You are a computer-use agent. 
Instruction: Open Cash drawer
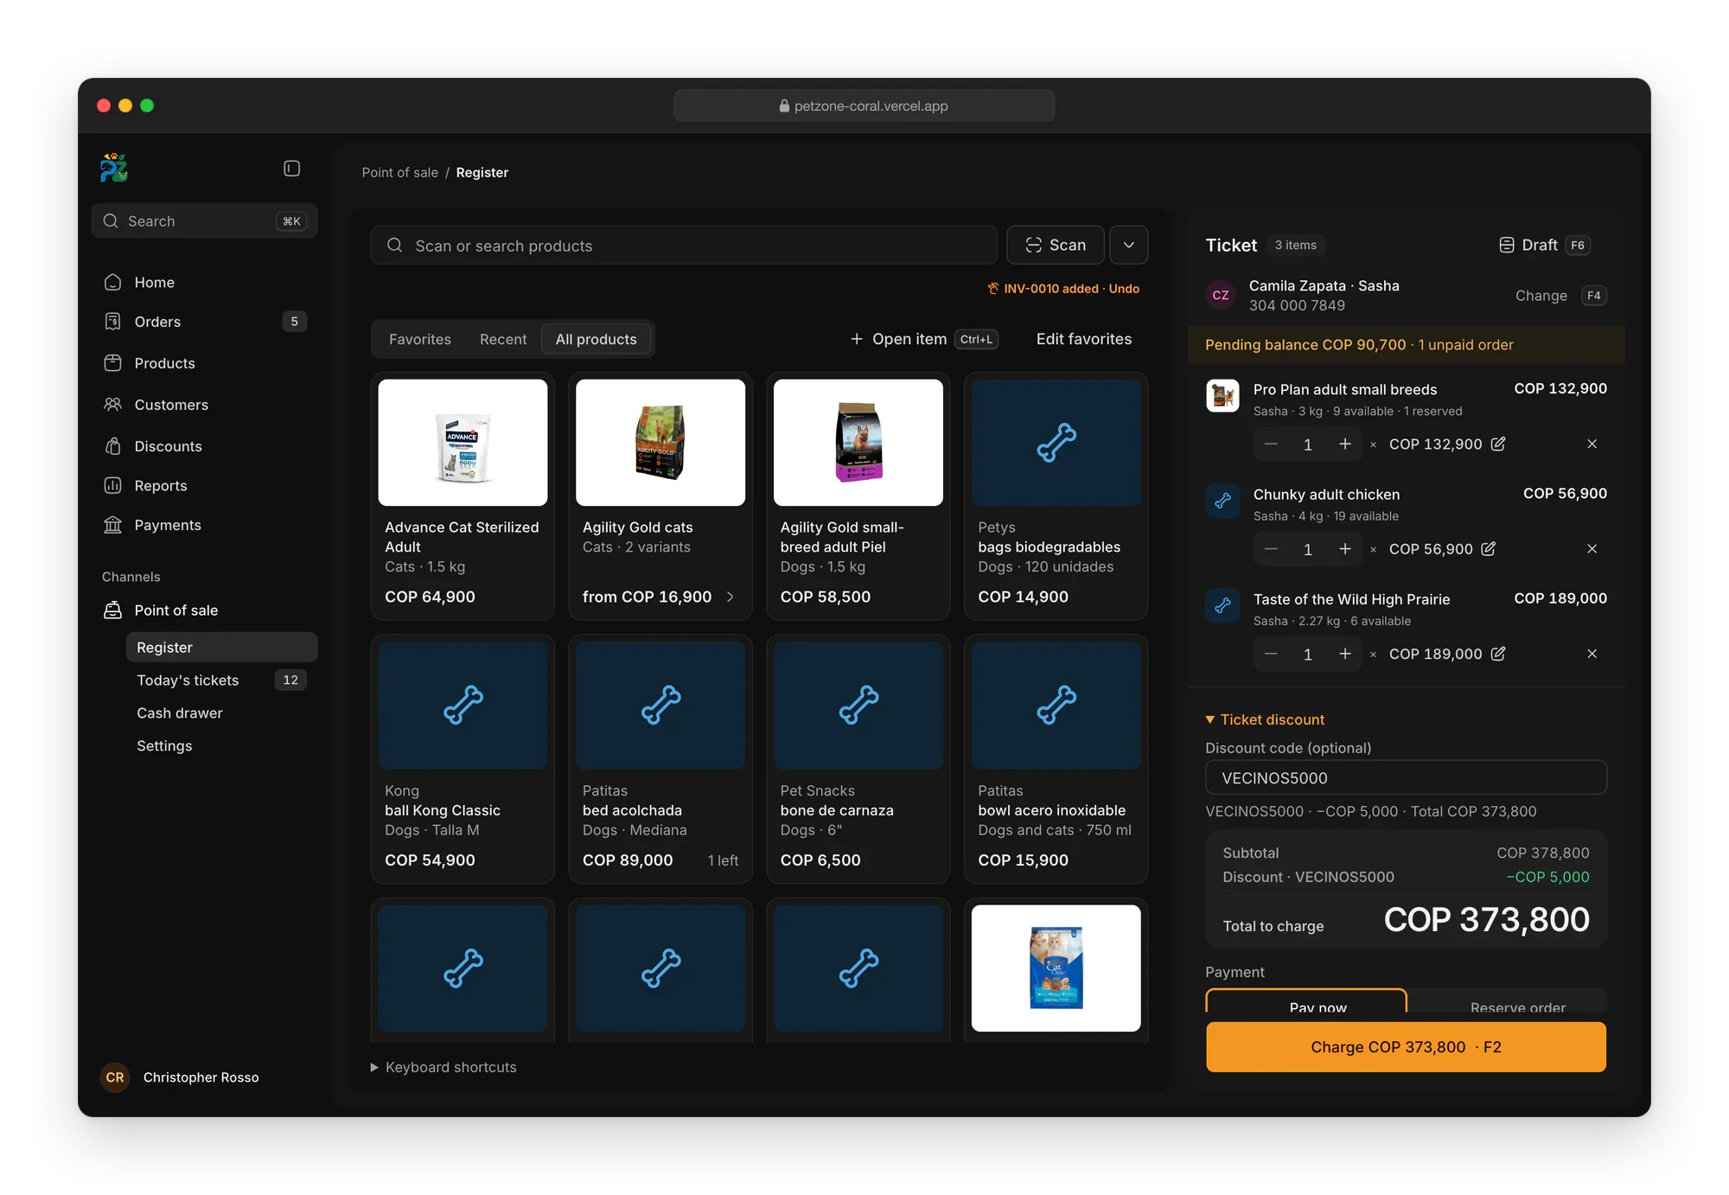(221, 713)
